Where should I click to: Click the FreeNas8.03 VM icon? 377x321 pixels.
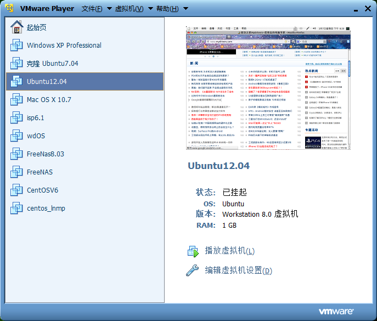click(16, 154)
